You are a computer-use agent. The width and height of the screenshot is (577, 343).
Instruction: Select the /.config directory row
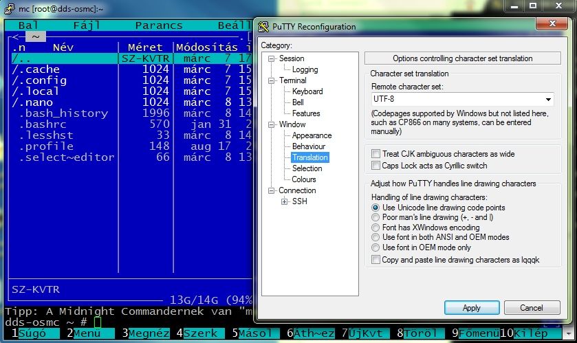coord(131,80)
